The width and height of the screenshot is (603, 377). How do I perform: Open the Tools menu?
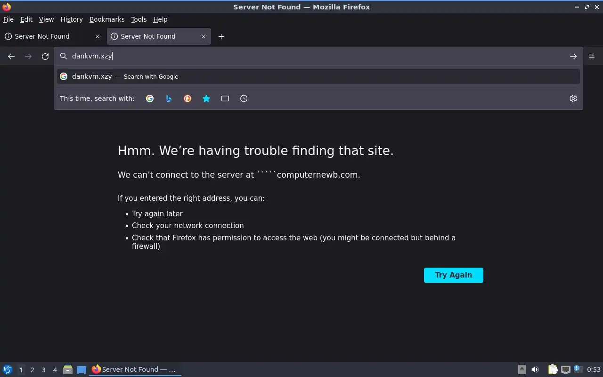point(139,19)
